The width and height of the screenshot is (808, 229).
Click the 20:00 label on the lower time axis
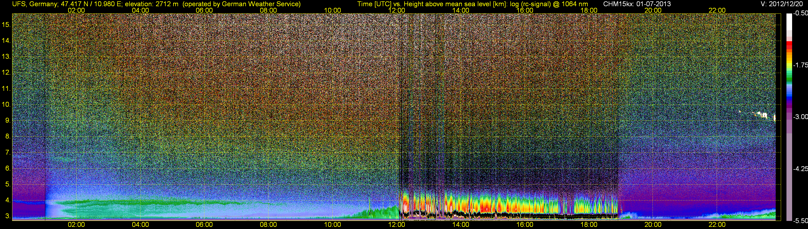(x=653, y=225)
